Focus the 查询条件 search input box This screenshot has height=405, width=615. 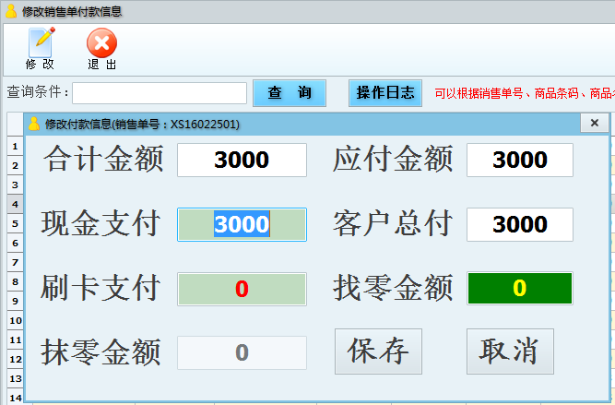click(160, 93)
